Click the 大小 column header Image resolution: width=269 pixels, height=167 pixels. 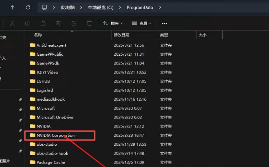coord(202,35)
